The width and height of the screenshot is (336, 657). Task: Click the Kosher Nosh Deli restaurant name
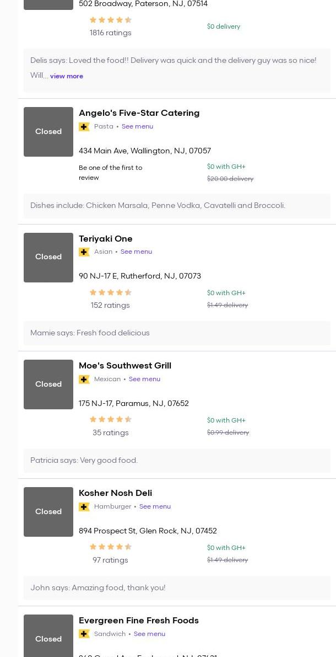tap(115, 493)
